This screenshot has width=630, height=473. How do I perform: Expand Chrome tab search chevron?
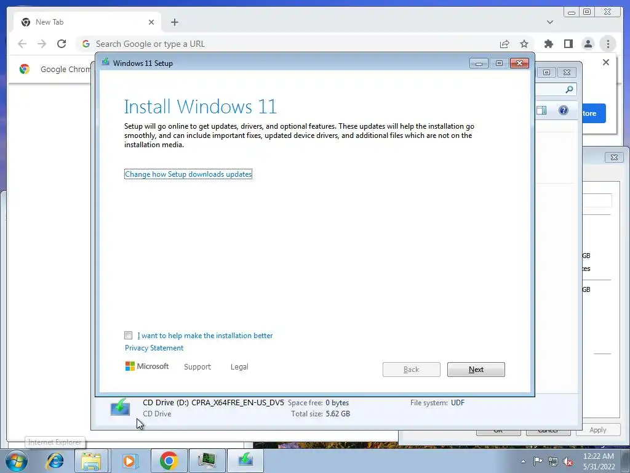(x=549, y=22)
